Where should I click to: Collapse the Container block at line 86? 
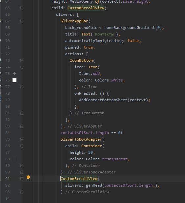(x=22, y=146)
